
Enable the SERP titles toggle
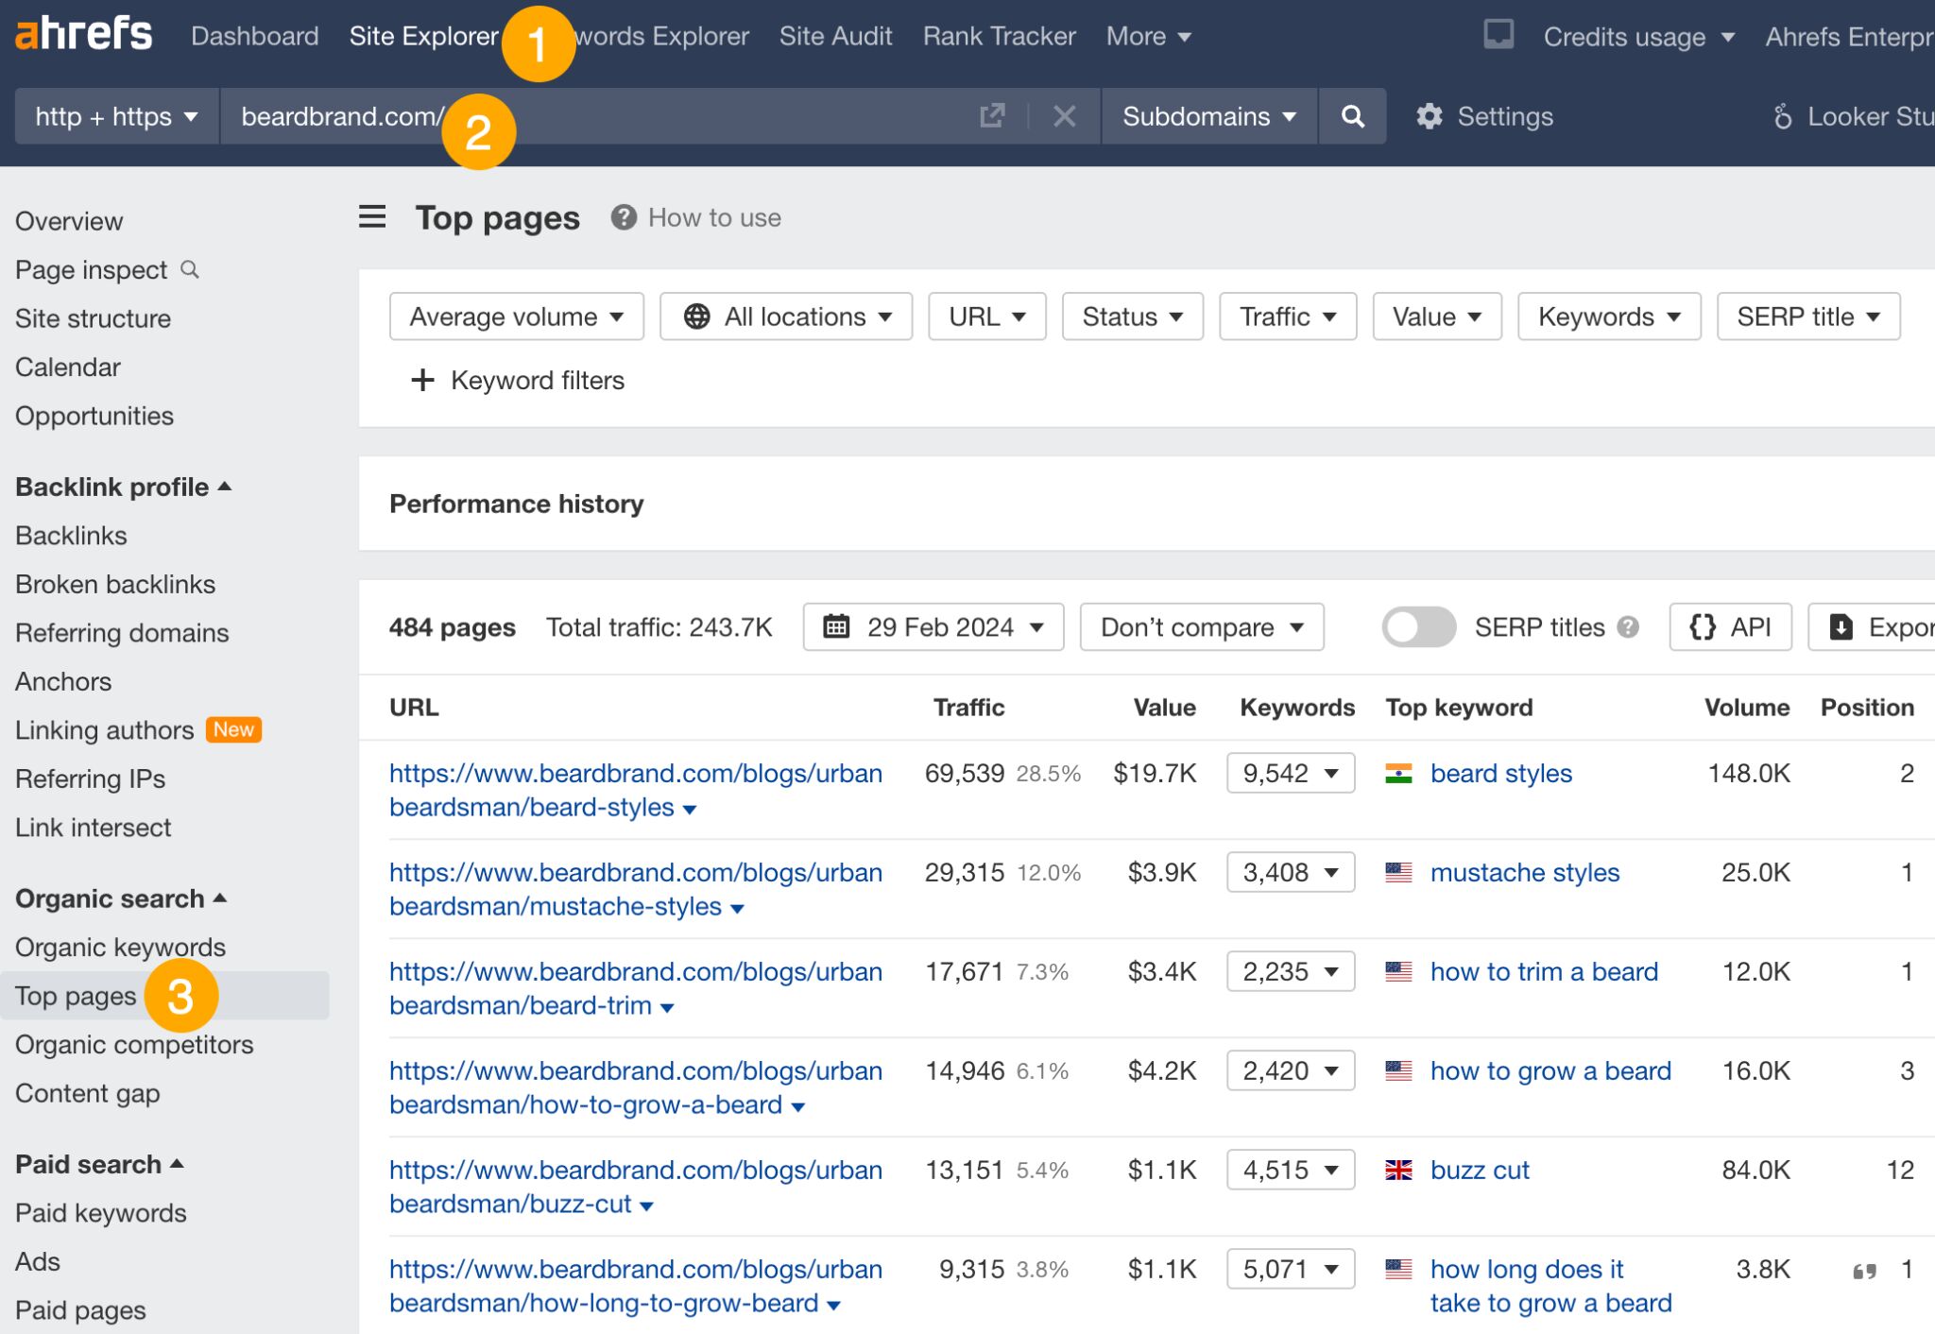pyautogui.click(x=1417, y=626)
